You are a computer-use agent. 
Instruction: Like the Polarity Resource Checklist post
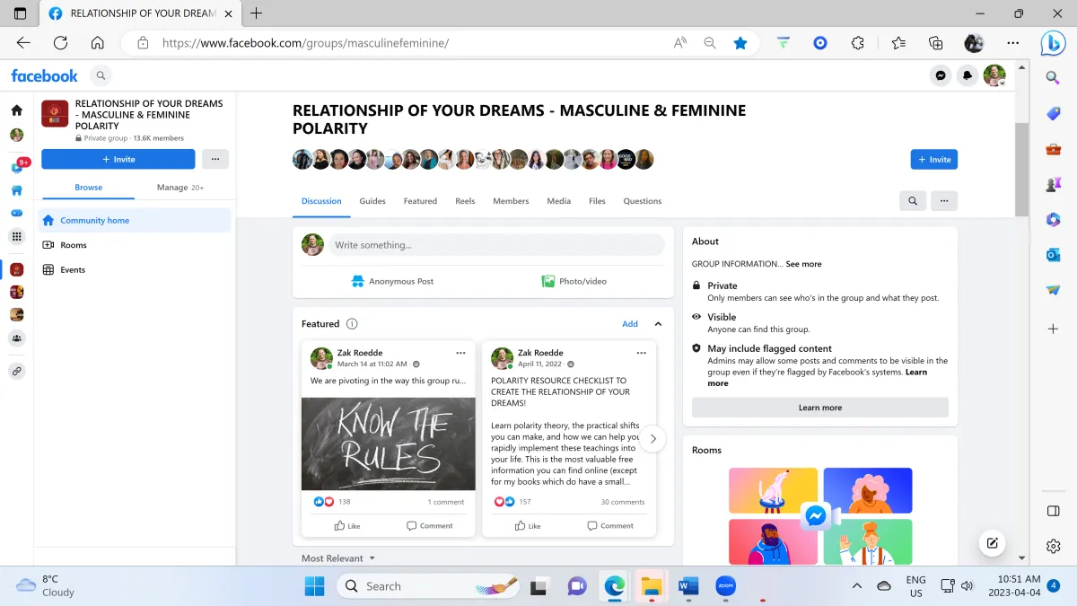point(528,526)
